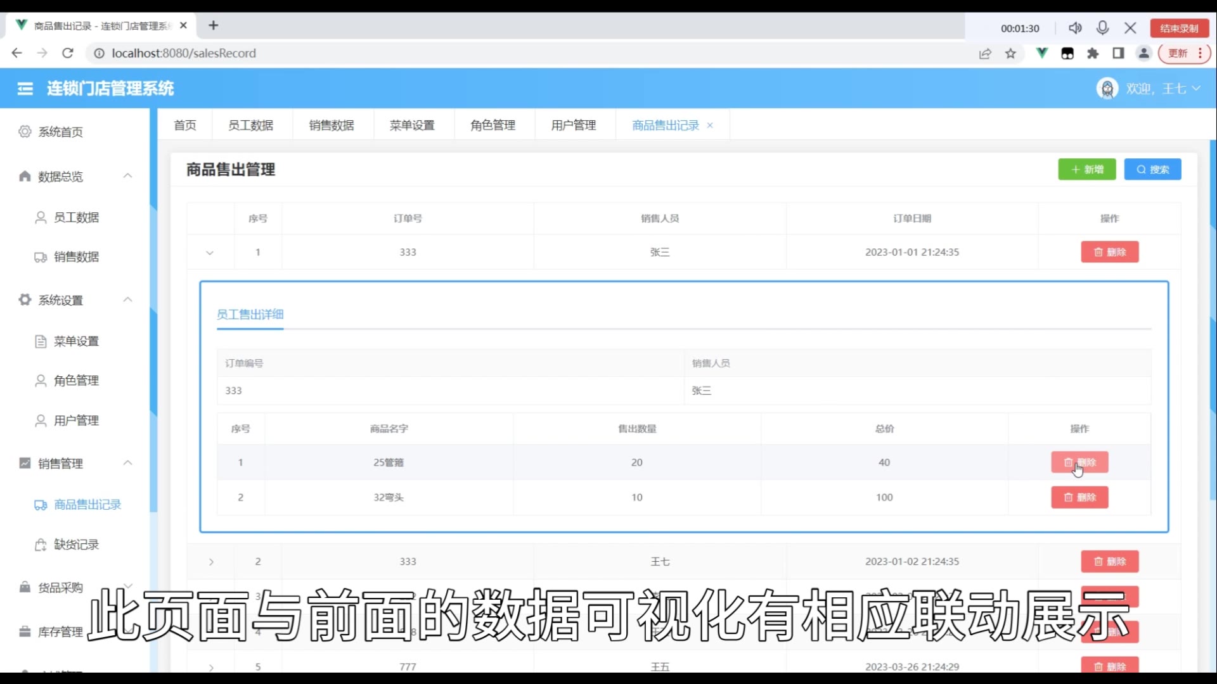
Task: Delete the 32弯头 product row
Action: click(x=1079, y=497)
